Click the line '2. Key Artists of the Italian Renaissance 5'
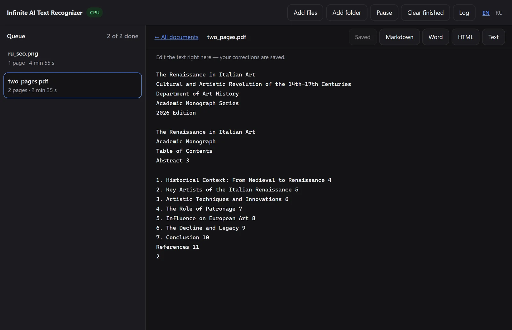Viewport: 512px width, 330px height. click(x=227, y=190)
